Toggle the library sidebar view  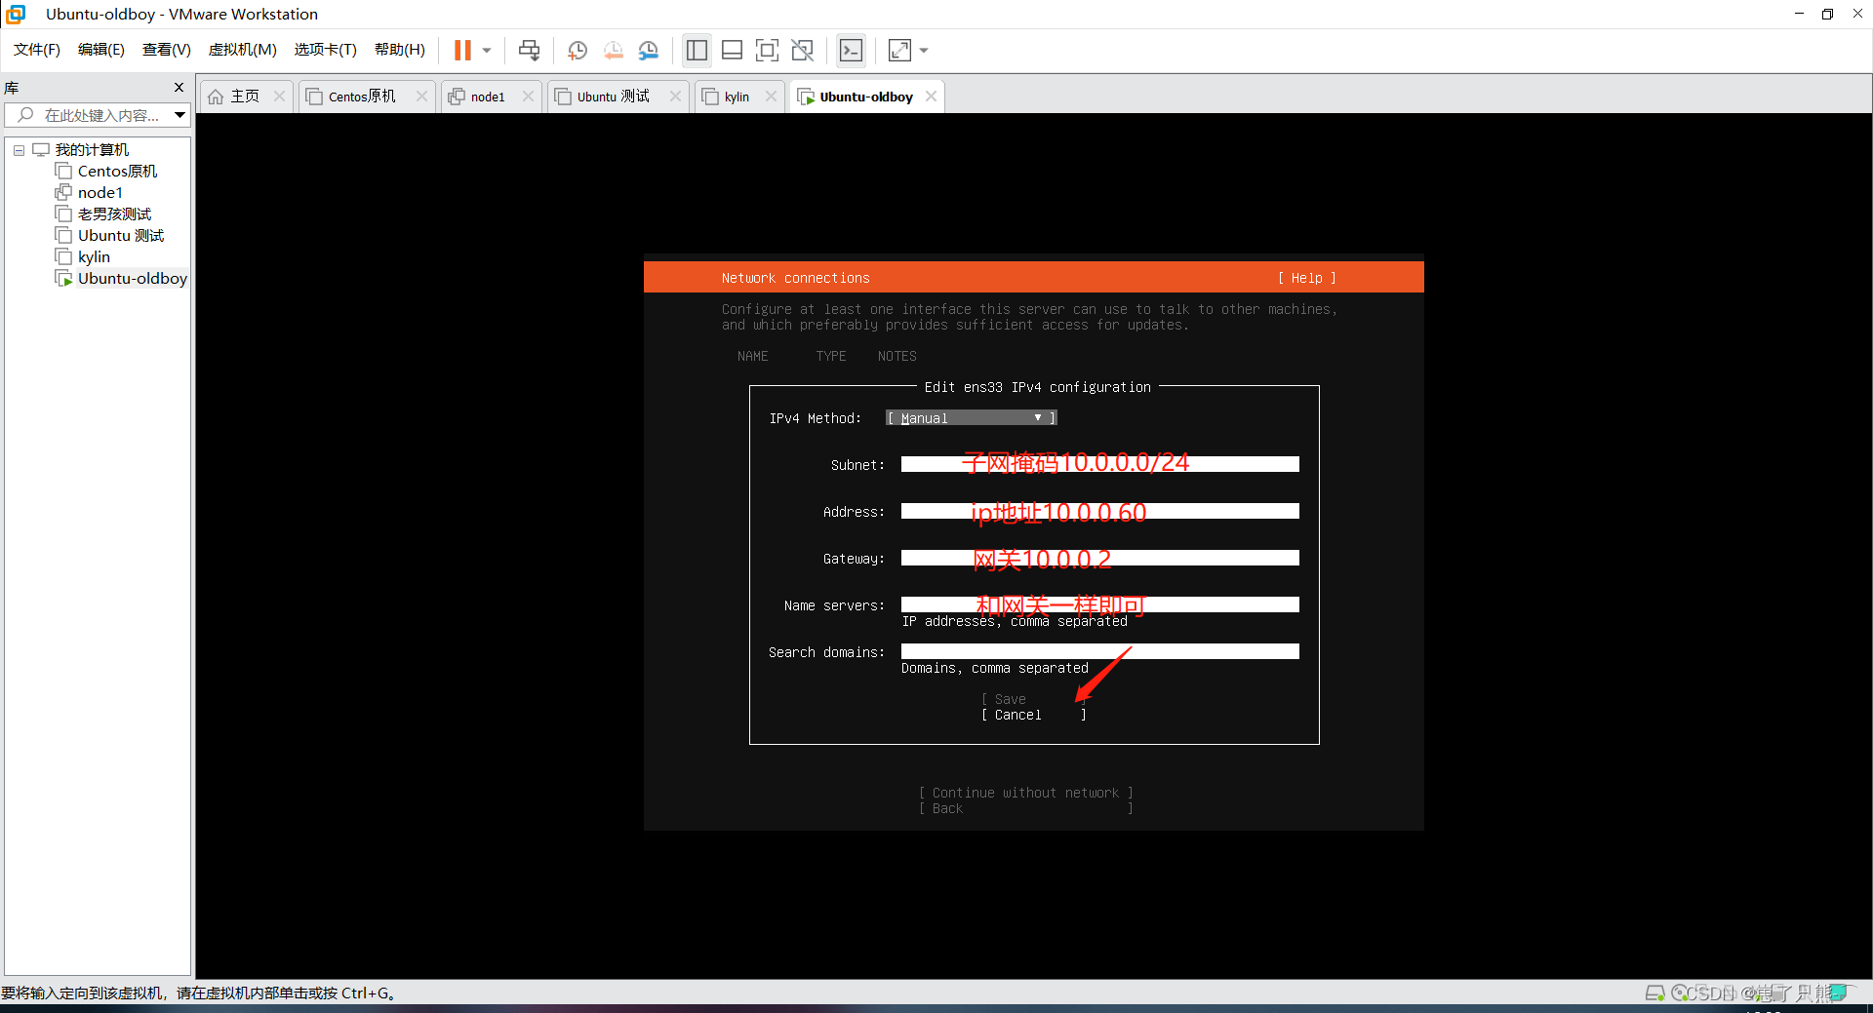697,50
